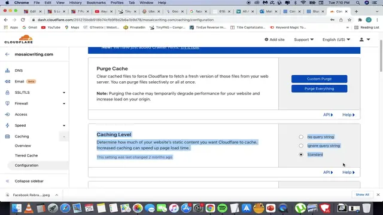Image resolution: width=383 pixels, height=215 pixels.
Task: Open Tiered Cache page
Action: [x=26, y=155]
